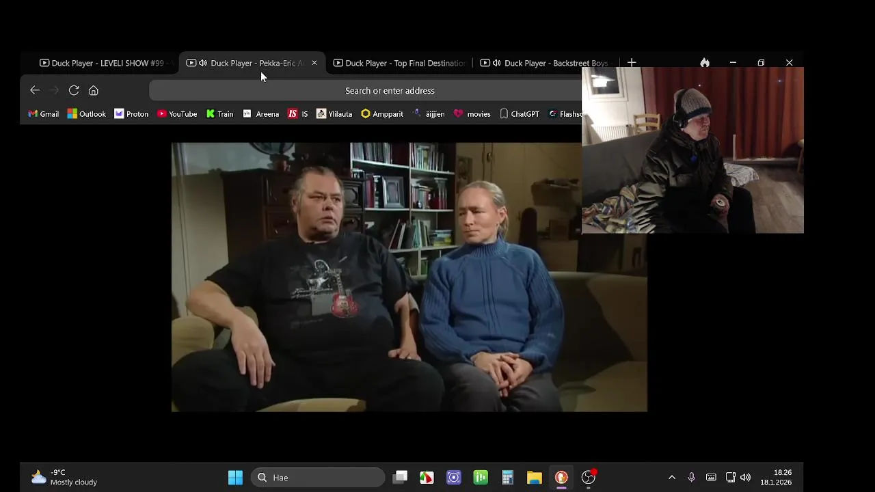This screenshot has width=875, height=492.
Task: Open the clock showing 18.26
Action: (776, 477)
